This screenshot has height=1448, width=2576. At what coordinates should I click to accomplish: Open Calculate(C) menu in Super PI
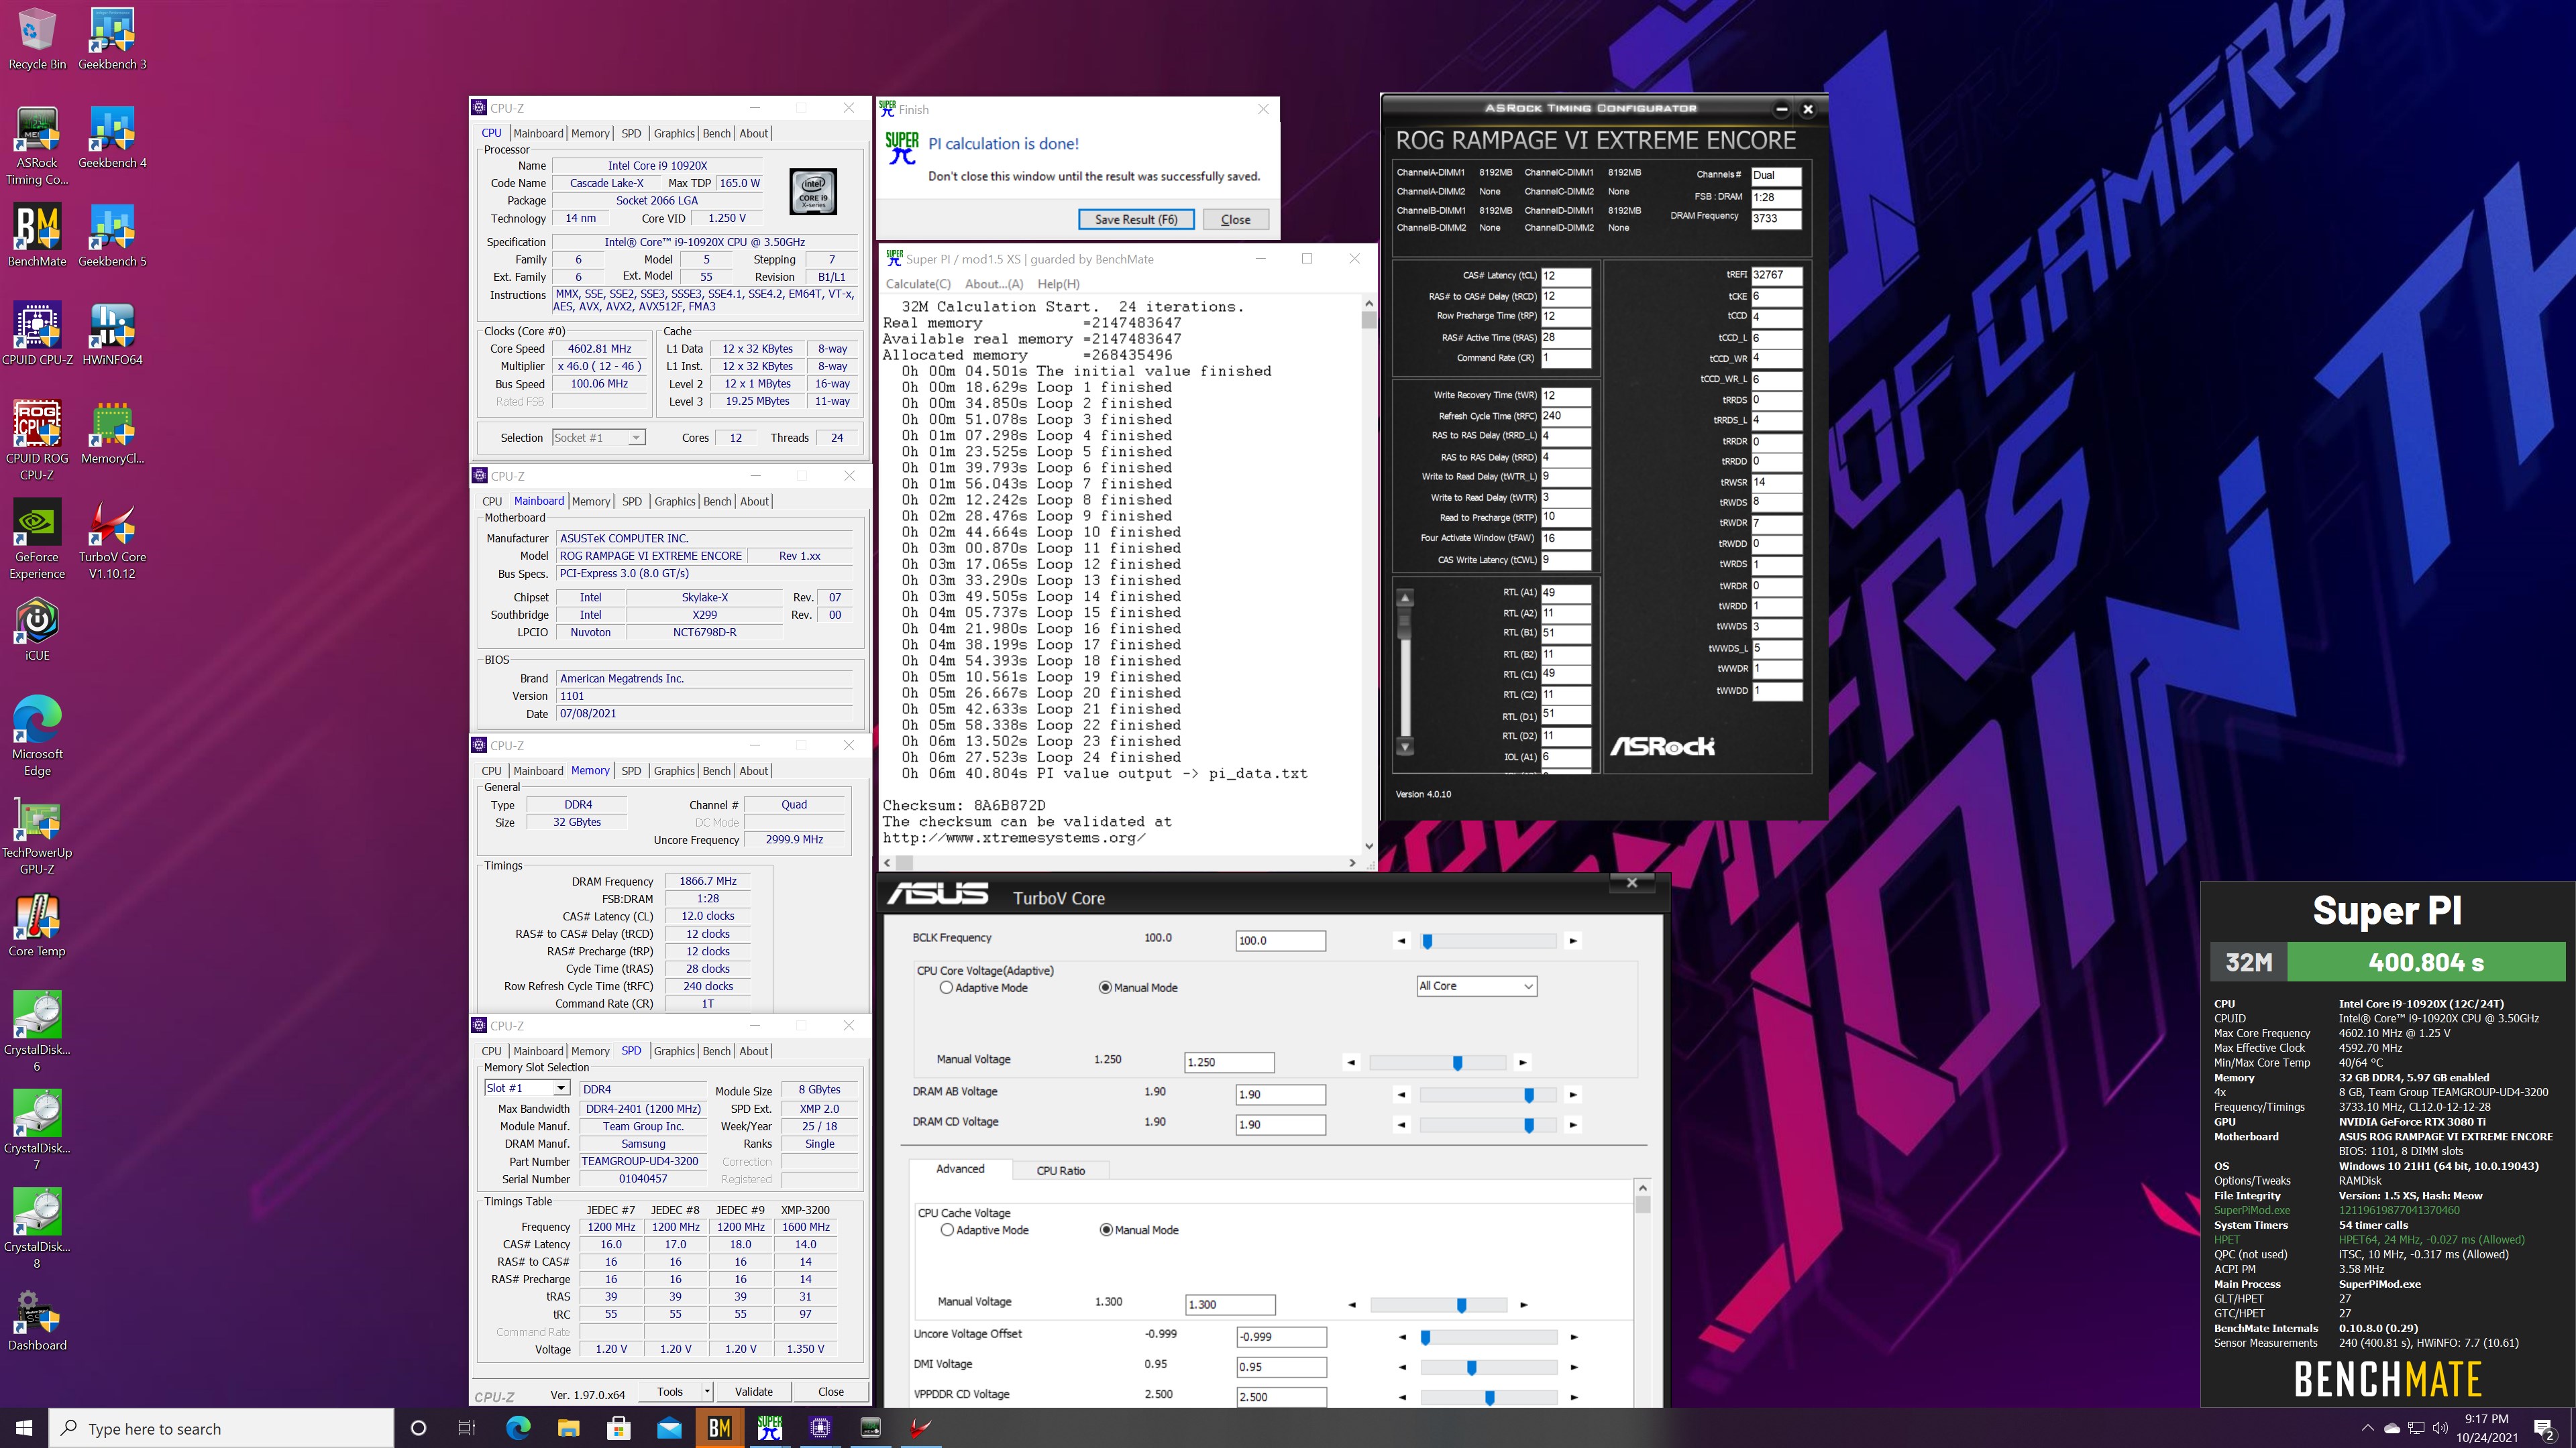click(918, 284)
